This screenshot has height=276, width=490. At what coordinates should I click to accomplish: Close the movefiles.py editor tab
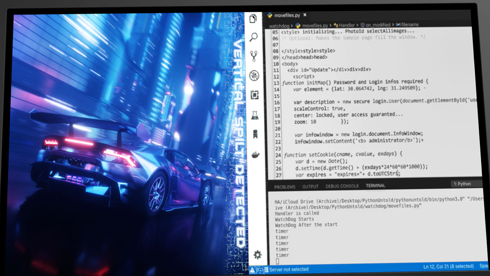pos(304,15)
